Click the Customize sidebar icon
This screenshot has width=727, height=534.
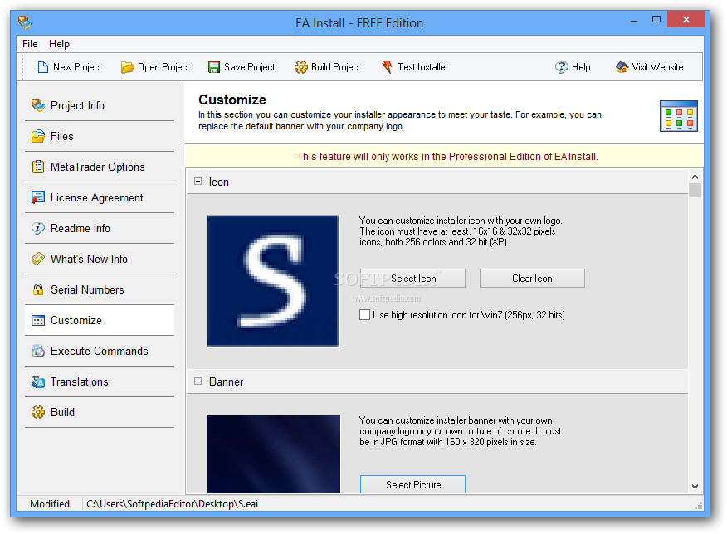click(38, 320)
